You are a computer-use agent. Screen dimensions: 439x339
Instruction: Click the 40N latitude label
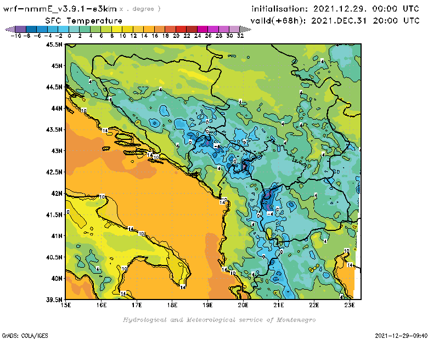pyautogui.click(x=57, y=279)
